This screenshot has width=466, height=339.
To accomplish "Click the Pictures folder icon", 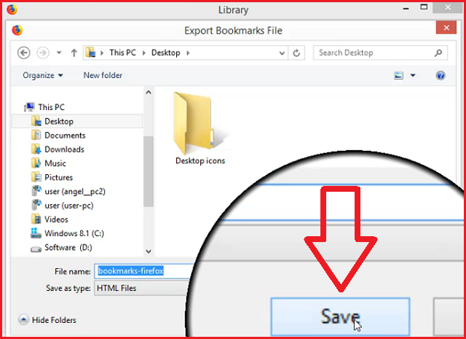I will click(36, 177).
